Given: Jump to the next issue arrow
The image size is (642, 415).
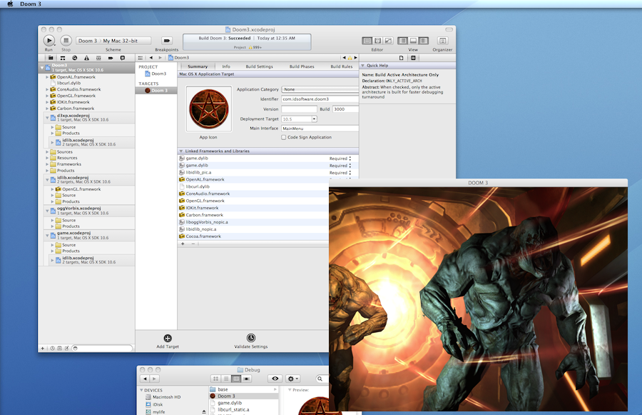Looking at the screenshot, I should click(x=355, y=58).
